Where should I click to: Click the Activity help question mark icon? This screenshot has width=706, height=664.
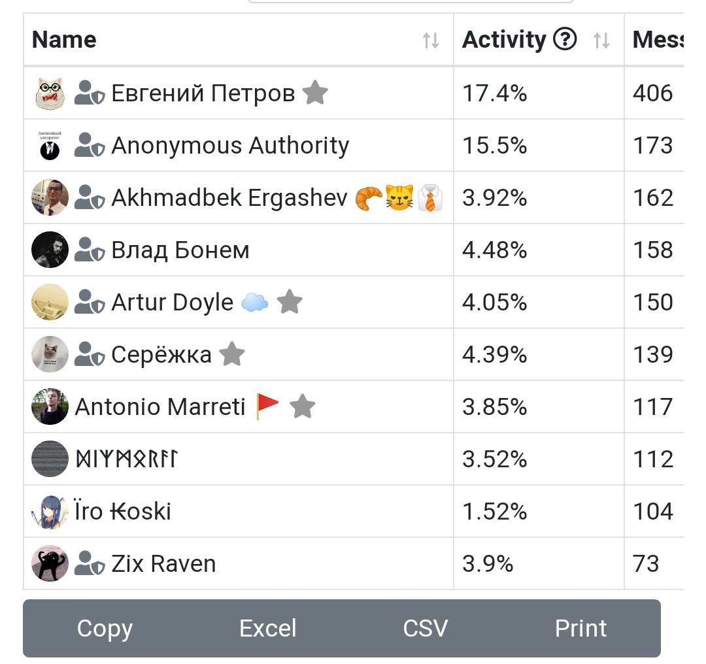(565, 40)
